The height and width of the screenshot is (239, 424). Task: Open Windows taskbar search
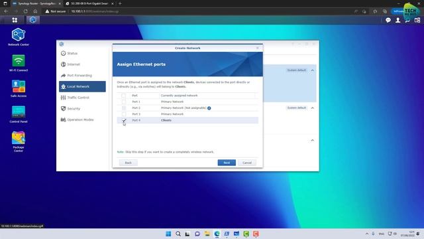coord(178,234)
